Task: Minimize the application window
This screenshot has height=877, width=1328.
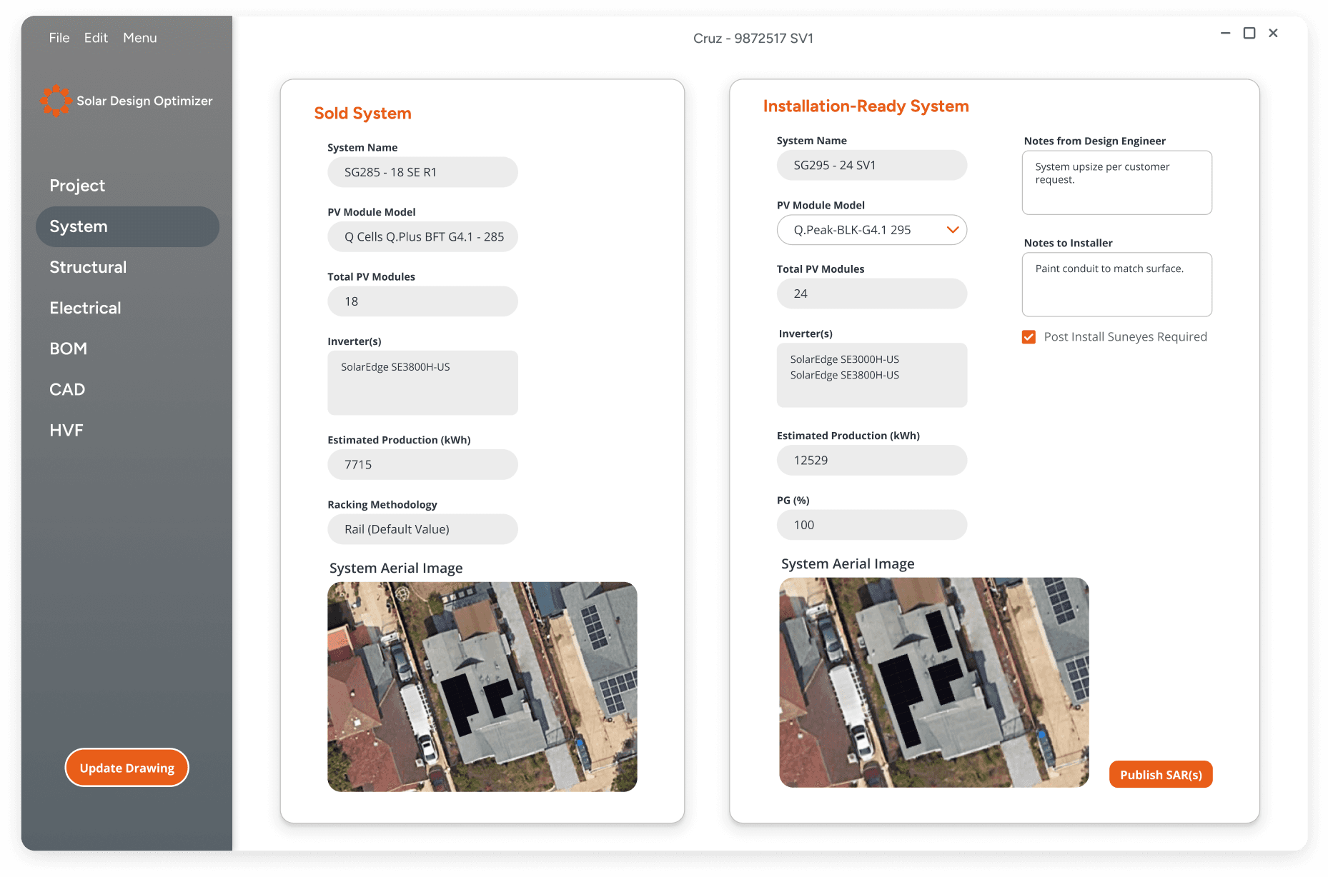Action: pos(1225,34)
